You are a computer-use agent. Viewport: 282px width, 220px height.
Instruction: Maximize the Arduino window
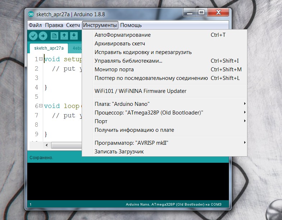point(201,12)
